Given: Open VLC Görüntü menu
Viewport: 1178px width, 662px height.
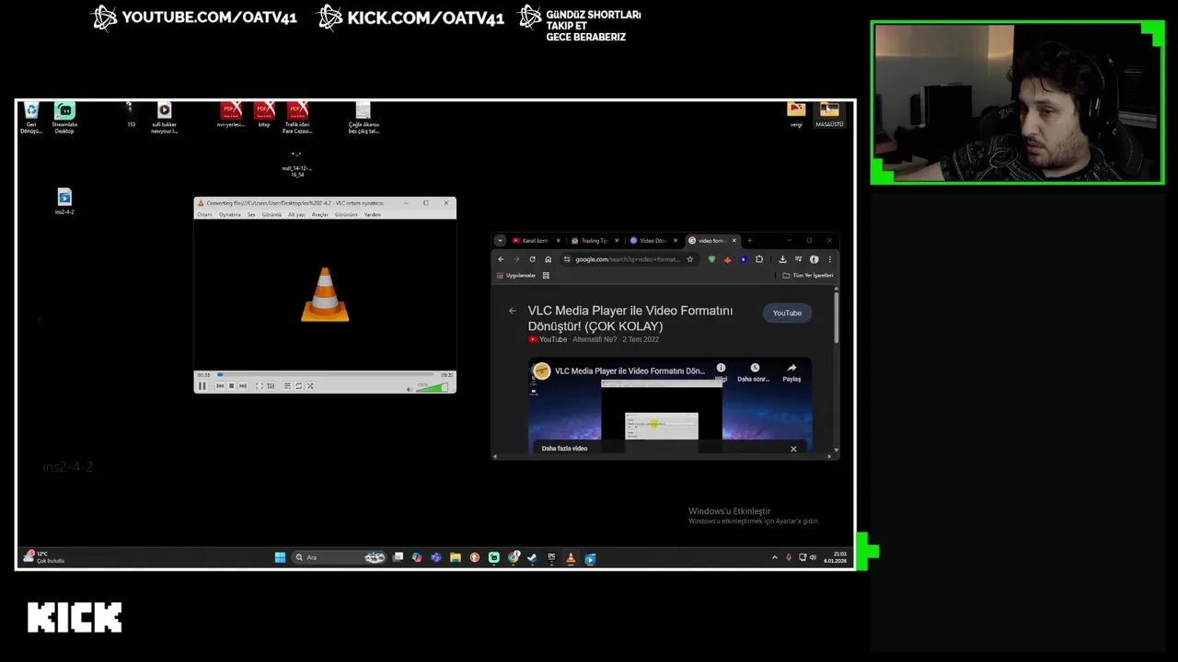Looking at the screenshot, I should [x=271, y=214].
